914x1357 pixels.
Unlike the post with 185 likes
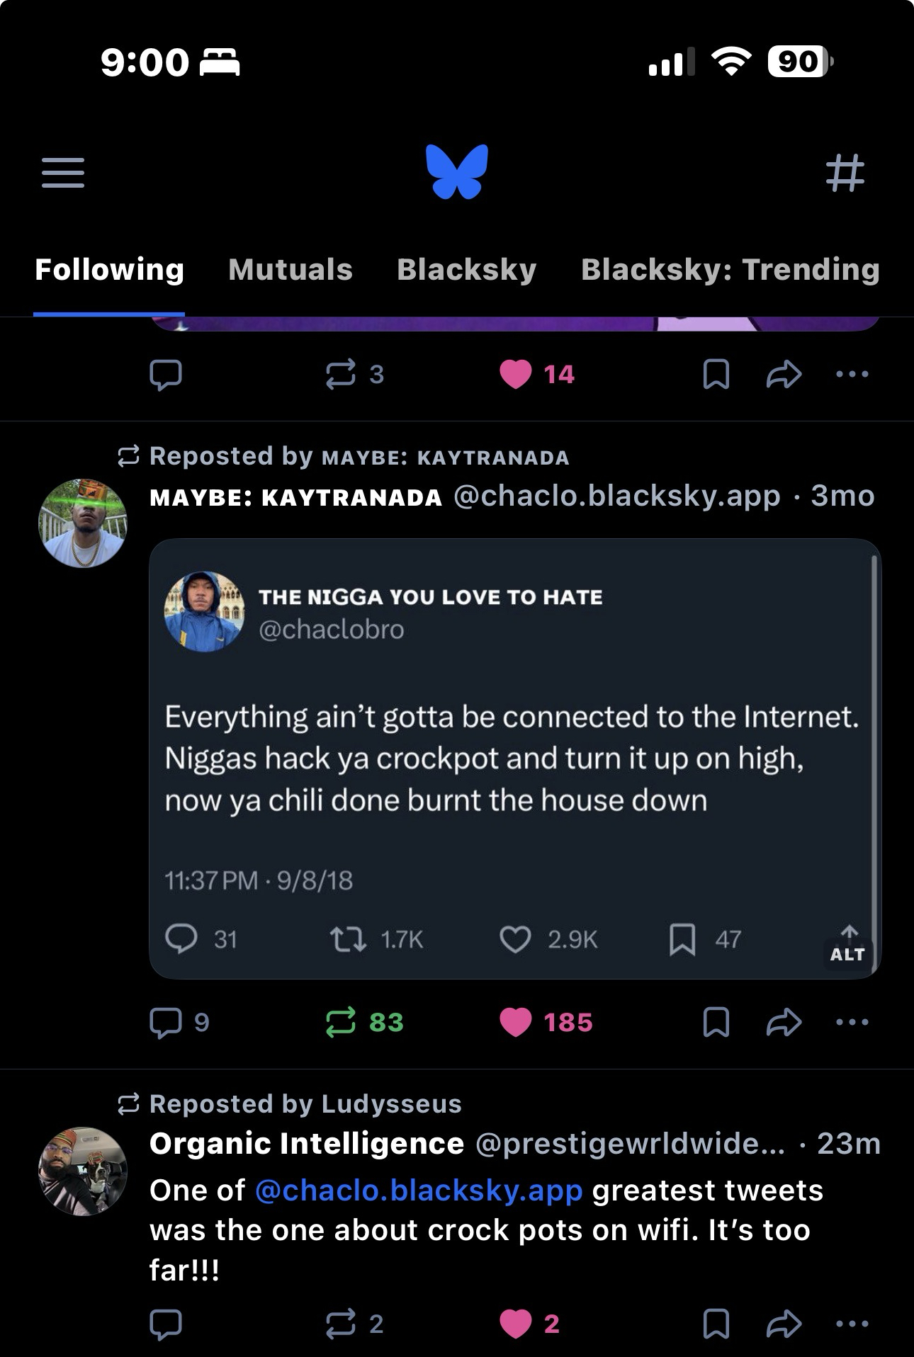pos(516,1022)
